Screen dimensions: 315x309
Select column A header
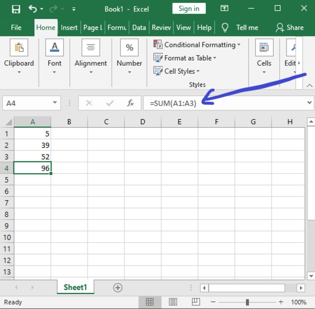click(x=33, y=122)
